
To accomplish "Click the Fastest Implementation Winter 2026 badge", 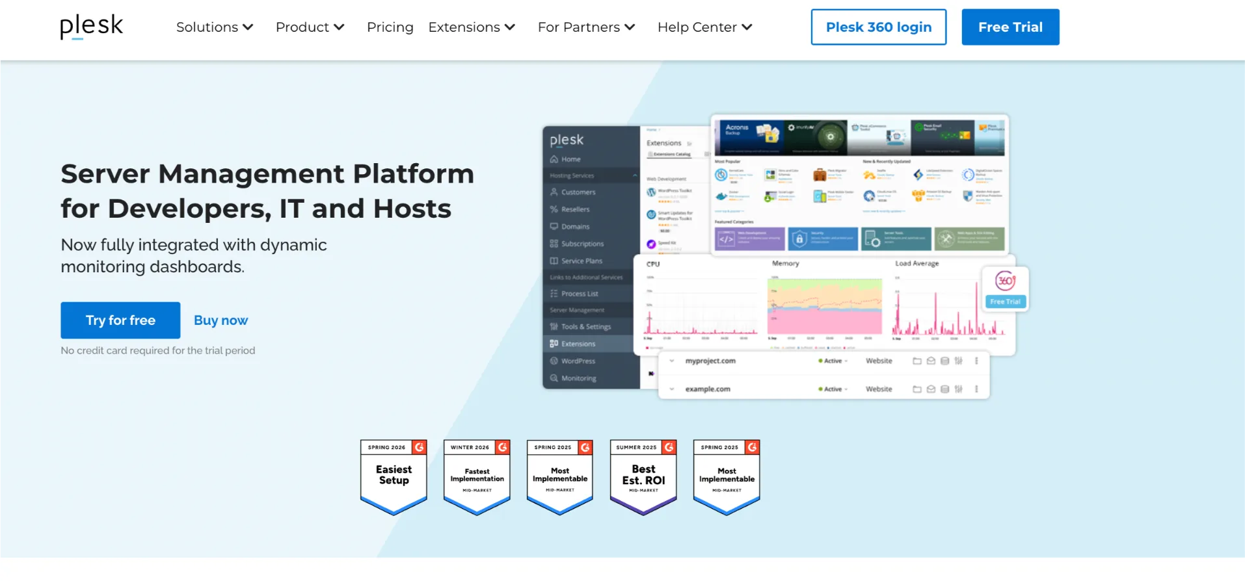I will click(x=477, y=477).
